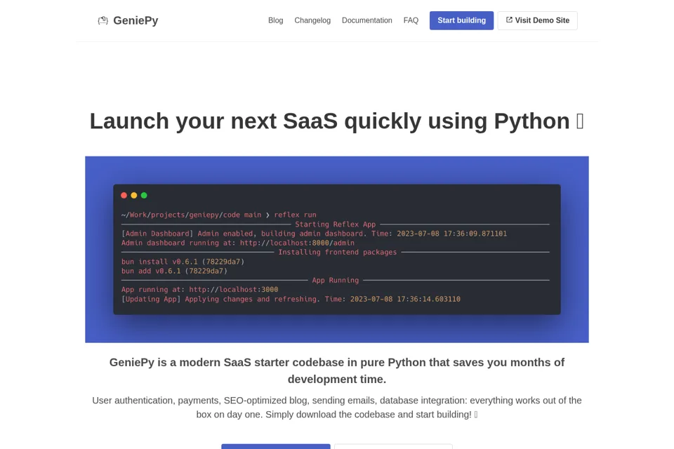The image size is (674, 449).
Task: Click the text 'GeniePy is a modern SaaS starter codebase'
Action: (336, 370)
